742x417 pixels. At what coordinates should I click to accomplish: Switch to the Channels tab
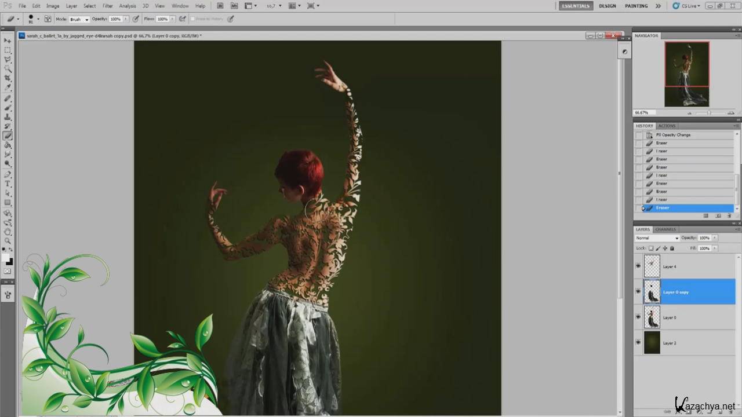(x=665, y=229)
